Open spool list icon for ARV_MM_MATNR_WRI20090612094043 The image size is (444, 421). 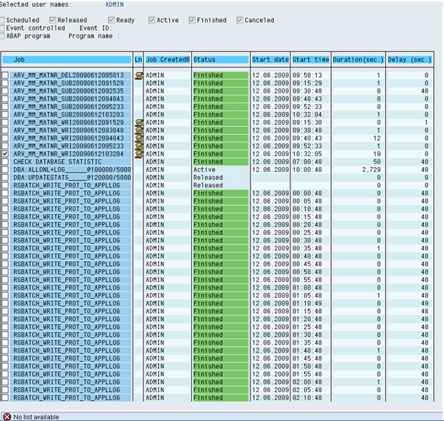click(138, 138)
